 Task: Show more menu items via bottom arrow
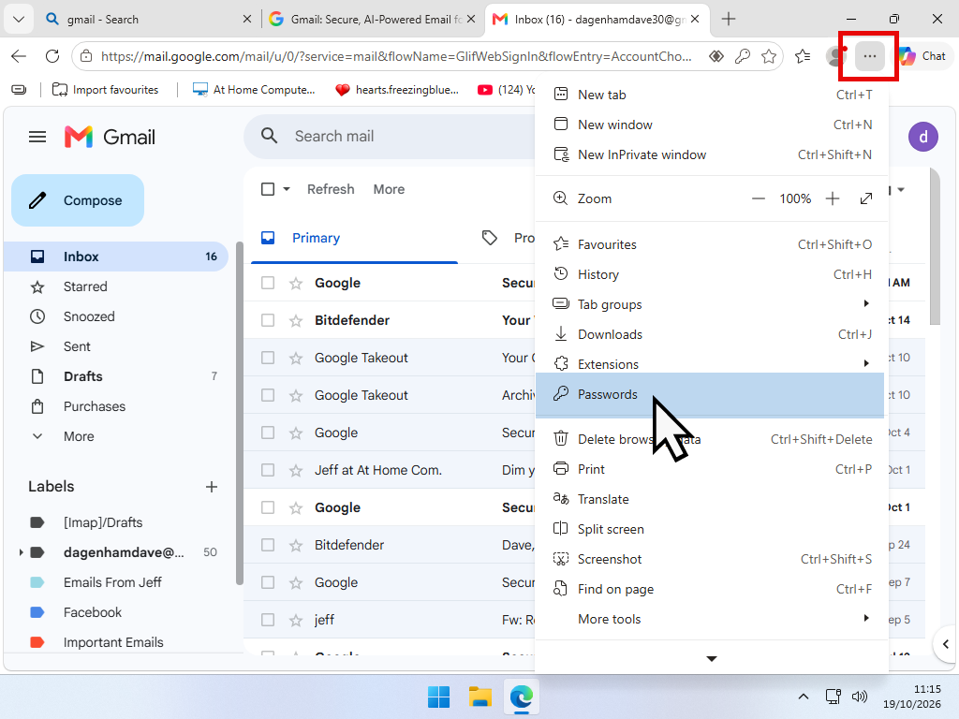(x=712, y=658)
